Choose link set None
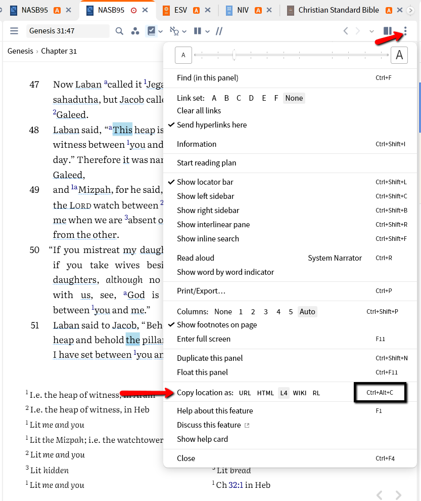Image resolution: width=421 pixels, height=501 pixels. pyautogui.click(x=294, y=98)
